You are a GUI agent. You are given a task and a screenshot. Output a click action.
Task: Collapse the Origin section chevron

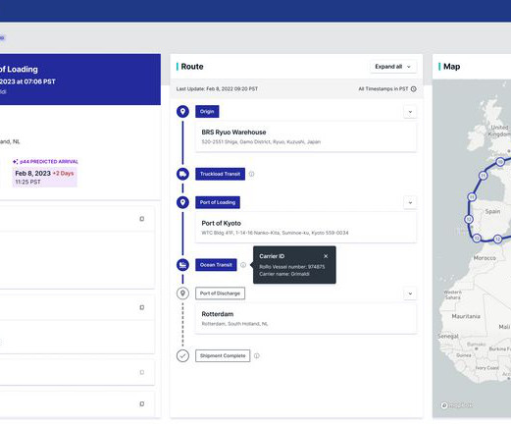point(410,112)
